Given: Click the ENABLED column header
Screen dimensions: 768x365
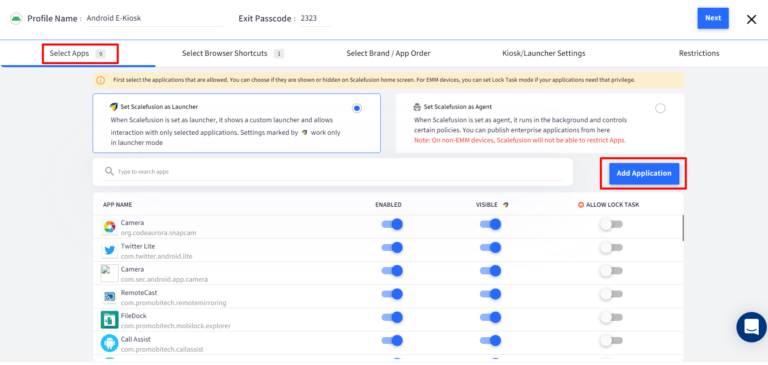Looking at the screenshot, I should 388,205.
